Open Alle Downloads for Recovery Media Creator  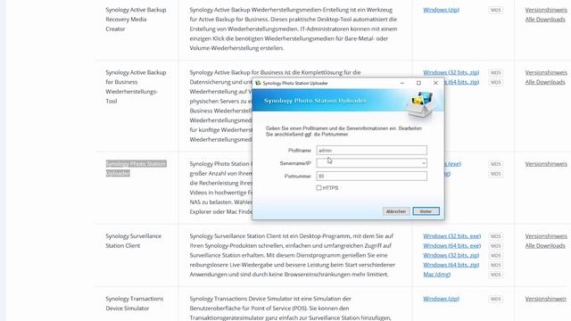point(545,20)
